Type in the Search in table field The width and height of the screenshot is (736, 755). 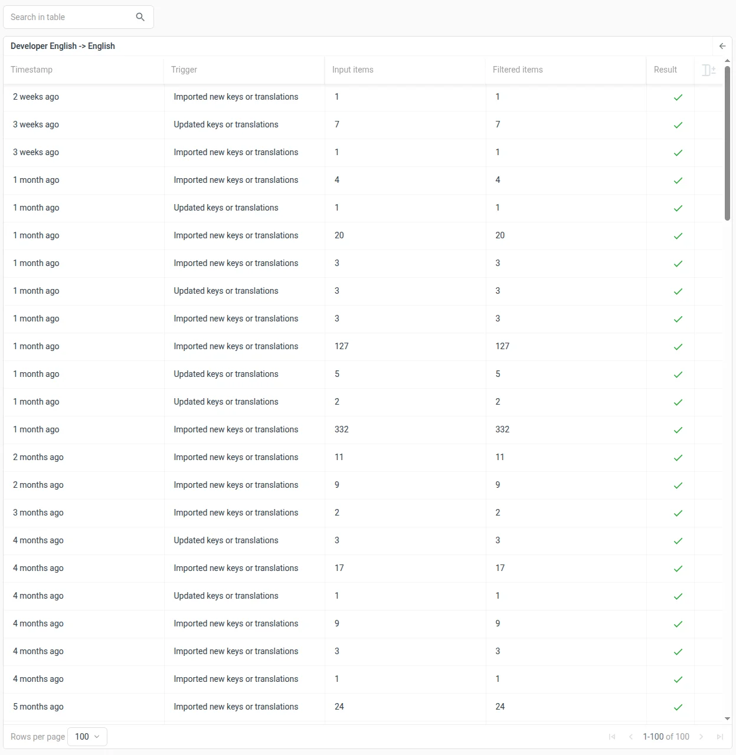[x=71, y=17]
